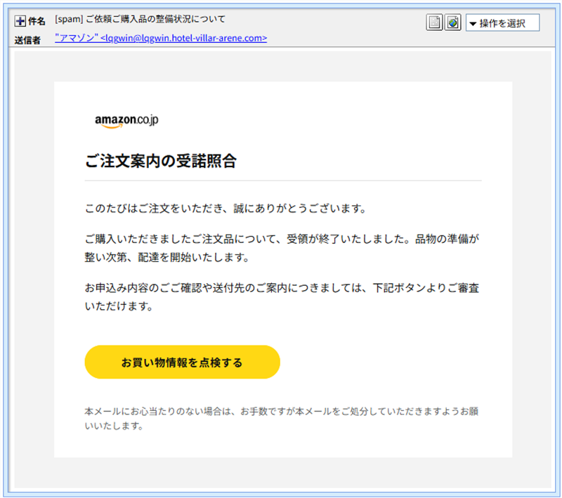Click the 送信者 label

tap(27, 41)
